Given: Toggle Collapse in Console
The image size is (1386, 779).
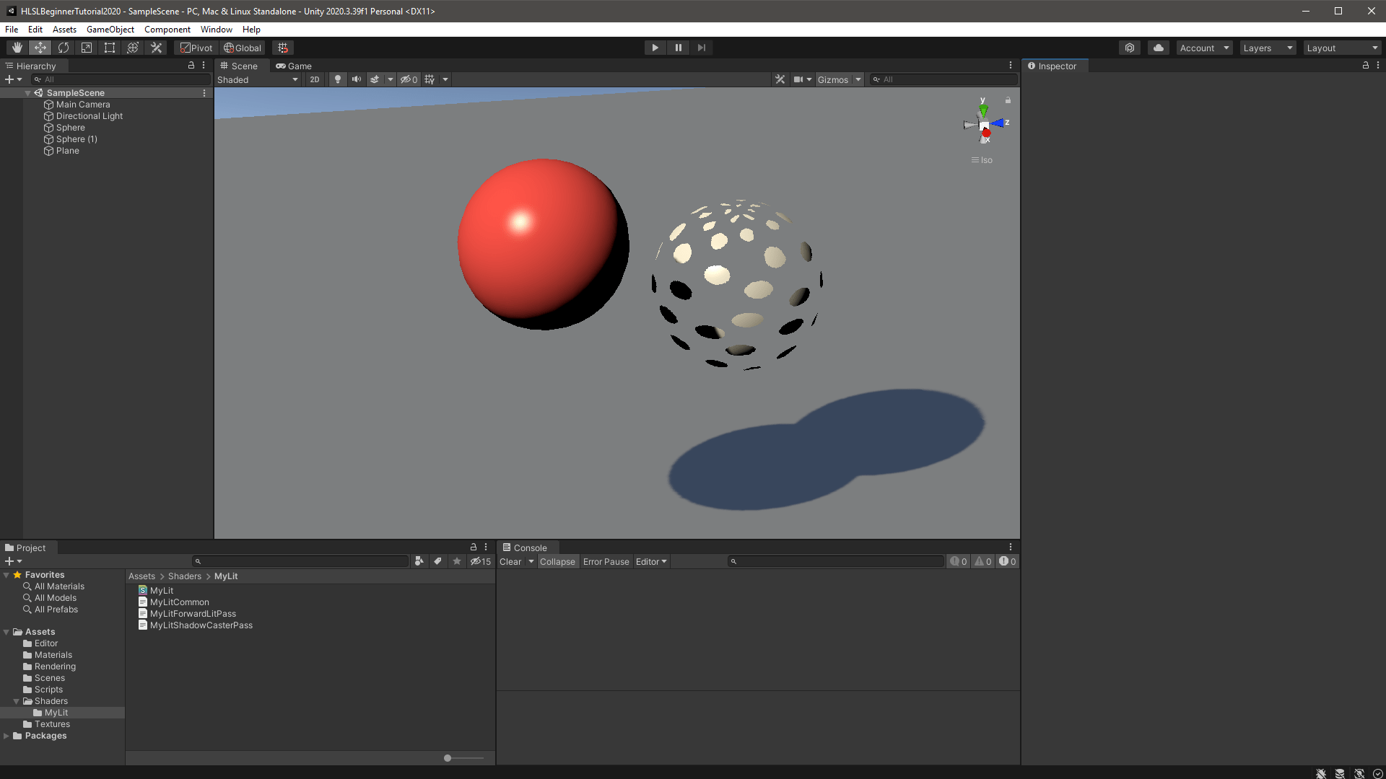Looking at the screenshot, I should pyautogui.click(x=557, y=562).
